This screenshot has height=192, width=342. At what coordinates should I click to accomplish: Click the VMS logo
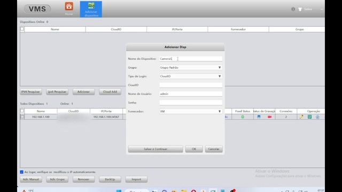[37, 9]
